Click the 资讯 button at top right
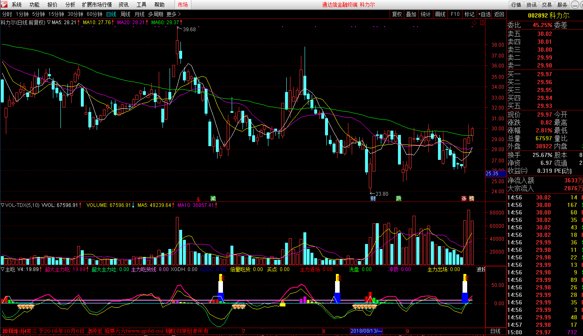 tap(531, 5)
